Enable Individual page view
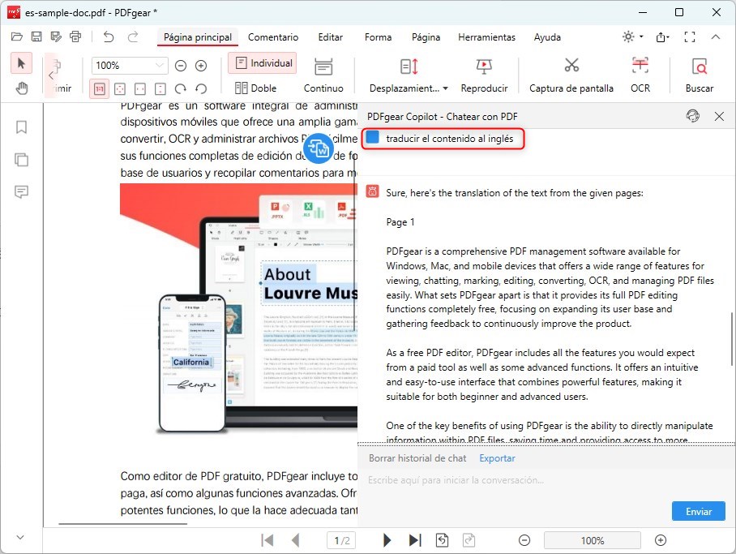The image size is (736, 554). pyautogui.click(x=263, y=63)
